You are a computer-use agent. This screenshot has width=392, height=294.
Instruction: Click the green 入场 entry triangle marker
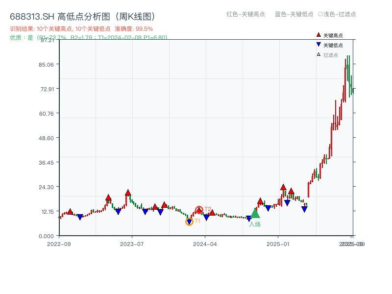255,213
